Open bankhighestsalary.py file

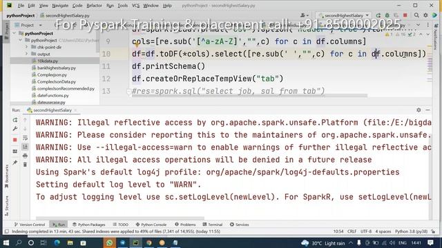click(57, 68)
